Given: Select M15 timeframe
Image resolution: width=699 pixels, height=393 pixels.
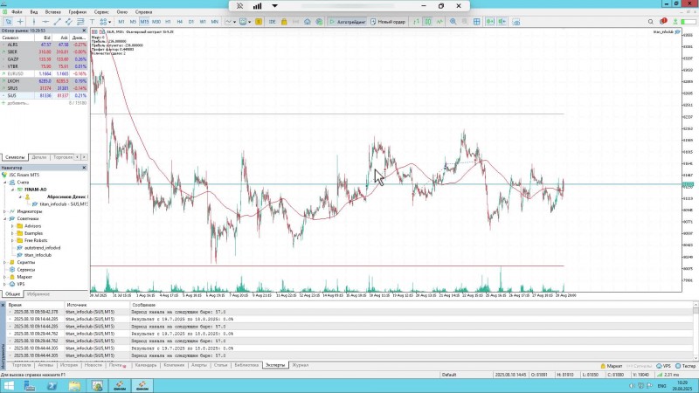Looking at the screenshot, I should [x=144, y=21].
